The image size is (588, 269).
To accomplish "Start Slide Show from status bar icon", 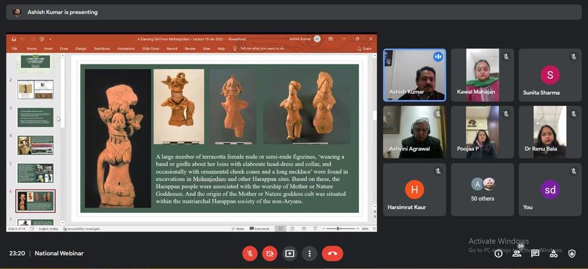I will pyautogui.click(x=315, y=229).
